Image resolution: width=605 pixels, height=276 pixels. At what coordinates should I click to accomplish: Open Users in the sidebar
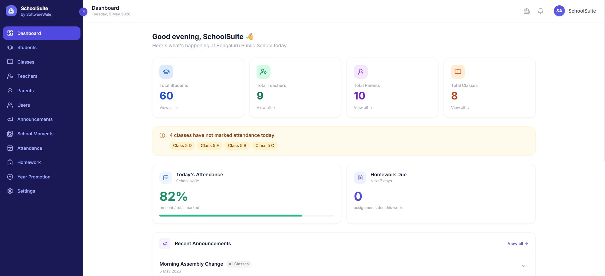[42, 105]
